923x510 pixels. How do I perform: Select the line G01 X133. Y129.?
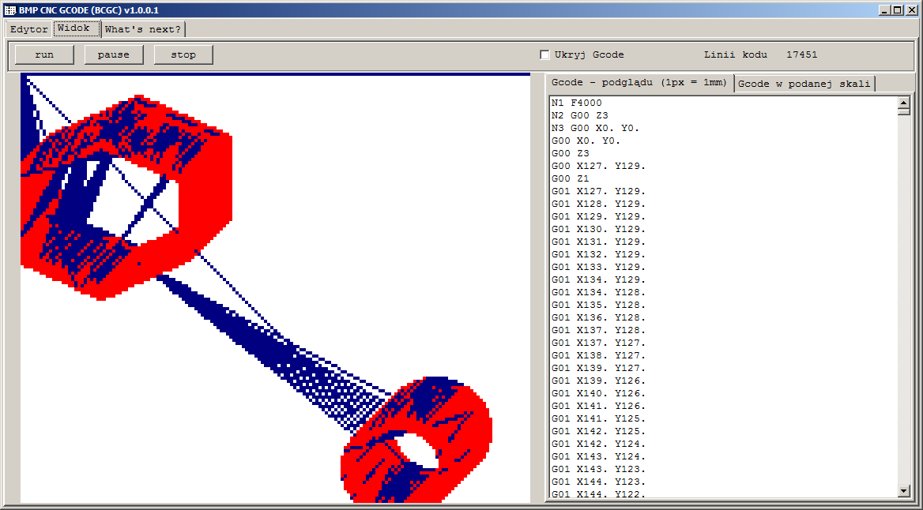pyautogui.click(x=599, y=267)
